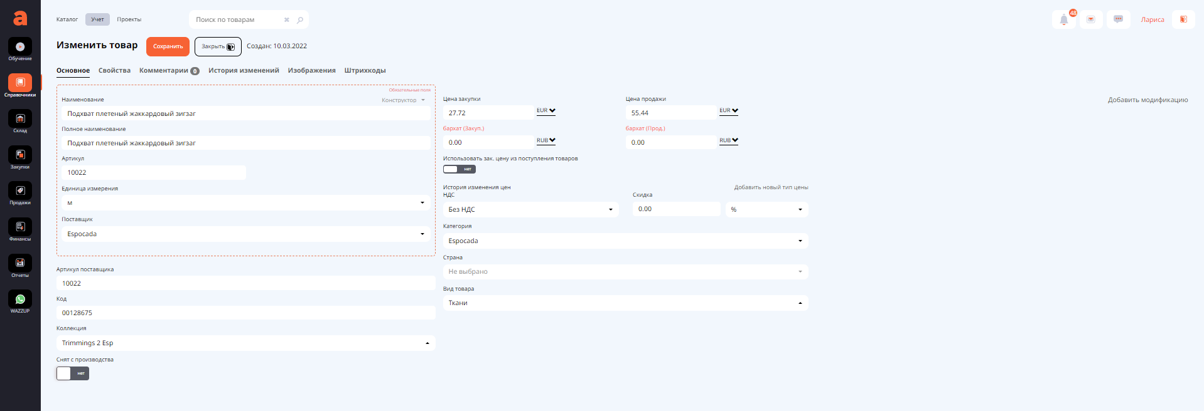Enable use purchase price from receipts toggle

click(459, 169)
